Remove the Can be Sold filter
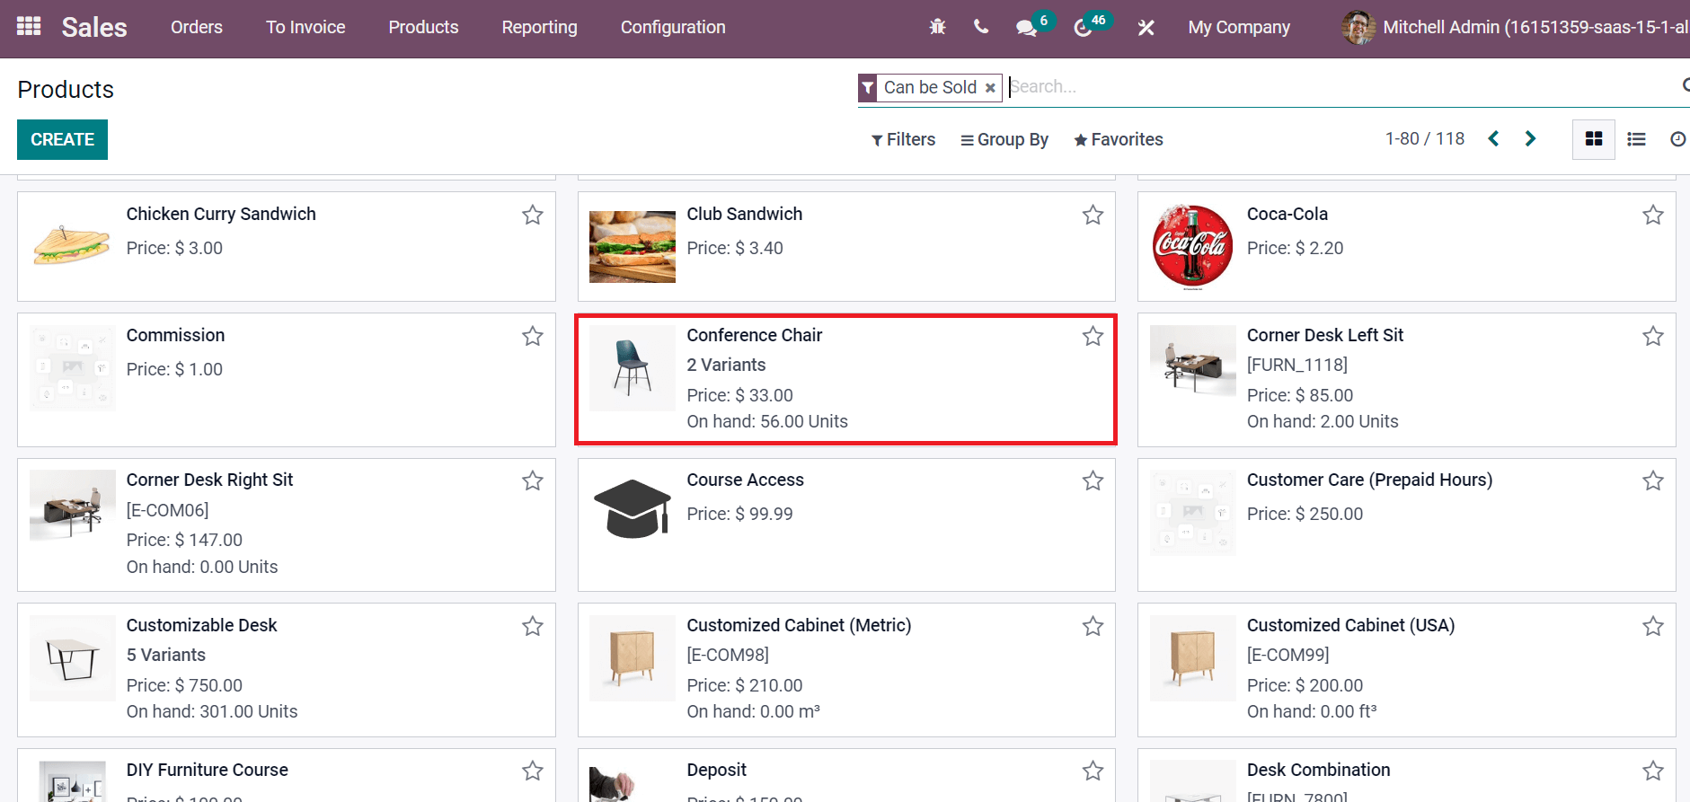 click(x=990, y=87)
